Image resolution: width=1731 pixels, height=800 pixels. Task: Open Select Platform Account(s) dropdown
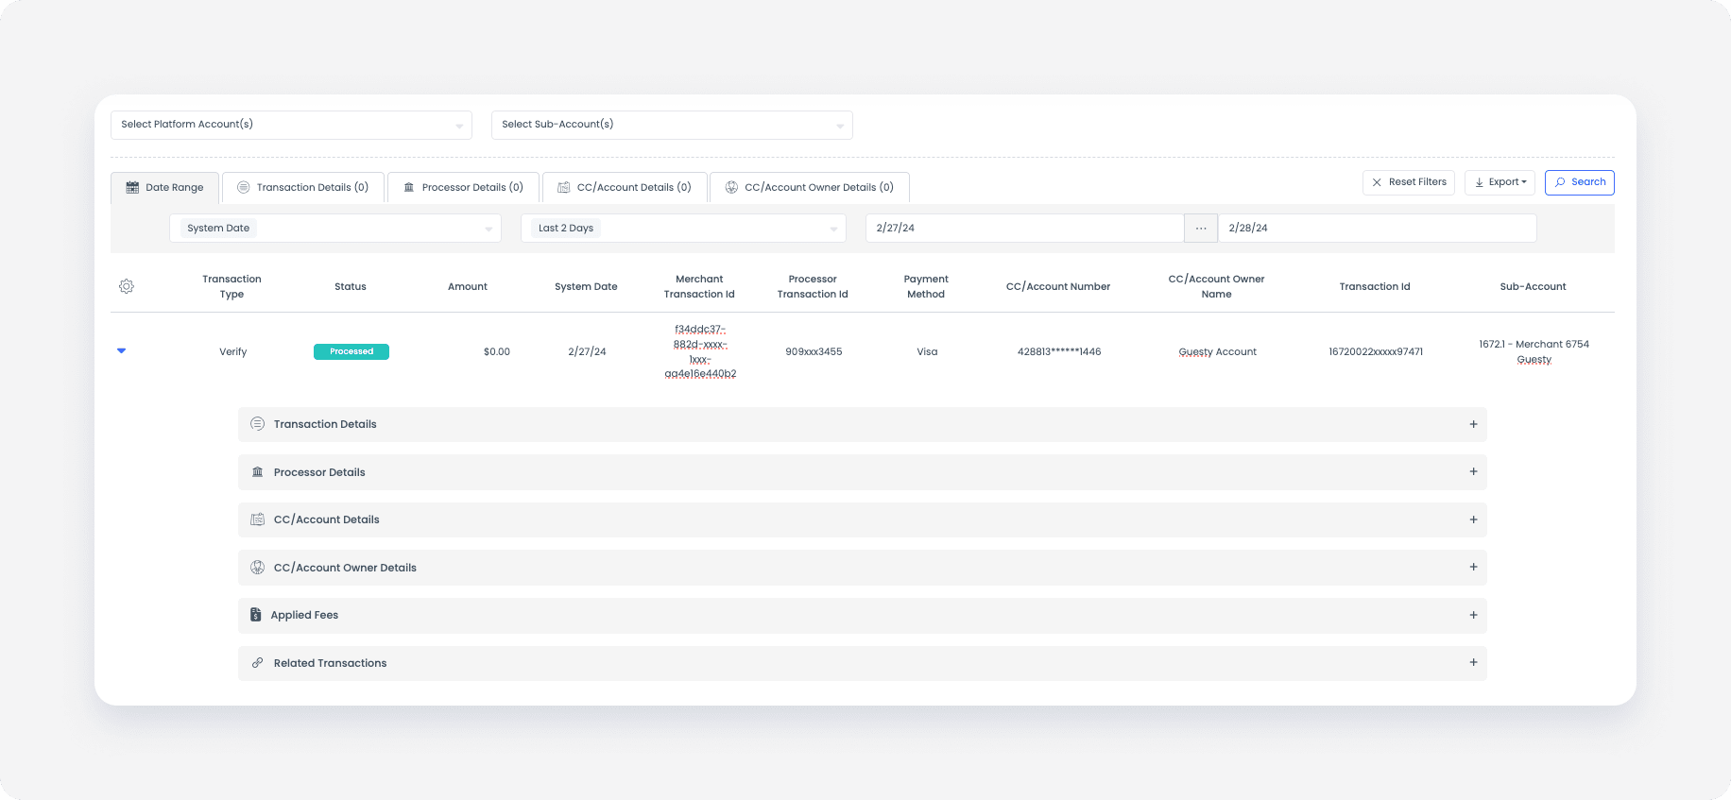point(291,125)
